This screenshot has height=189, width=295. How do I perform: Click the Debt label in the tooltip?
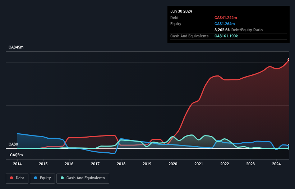[x=174, y=18]
